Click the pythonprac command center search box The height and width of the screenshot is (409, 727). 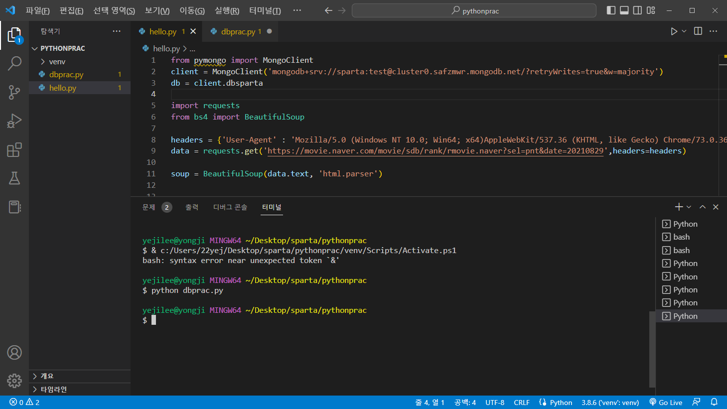[x=474, y=10]
